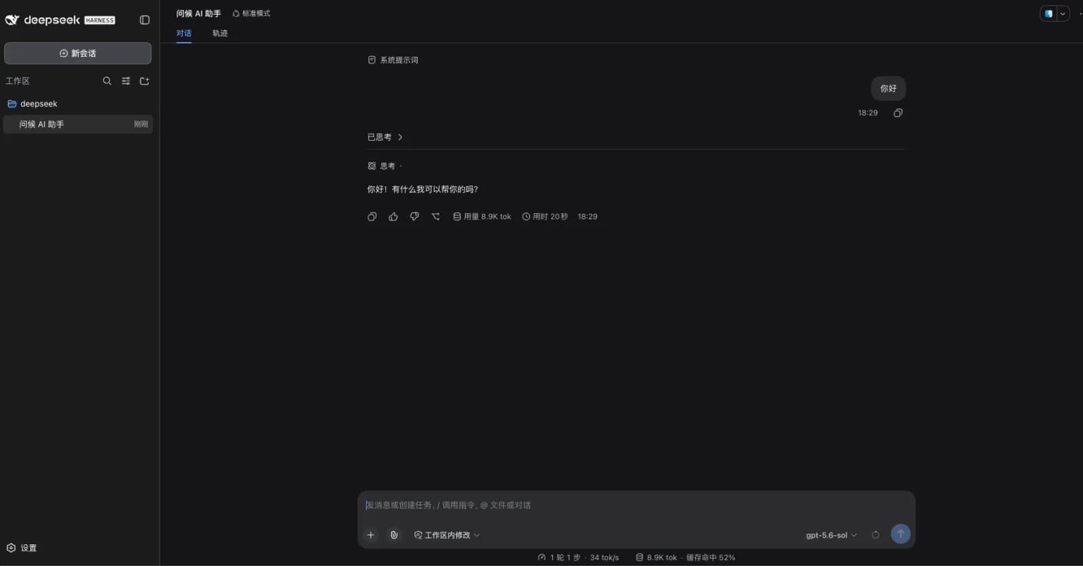Open the 工作区内修改 permission dropdown
The image size is (1083, 566).
pyautogui.click(x=447, y=535)
